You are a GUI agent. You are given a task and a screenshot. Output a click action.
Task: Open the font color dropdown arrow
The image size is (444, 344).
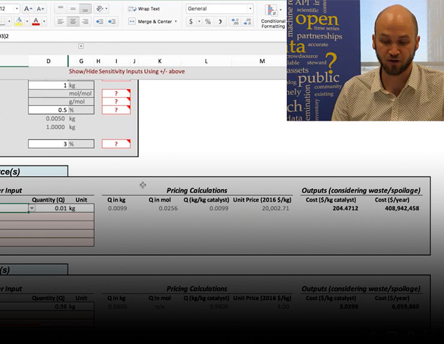click(x=44, y=21)
